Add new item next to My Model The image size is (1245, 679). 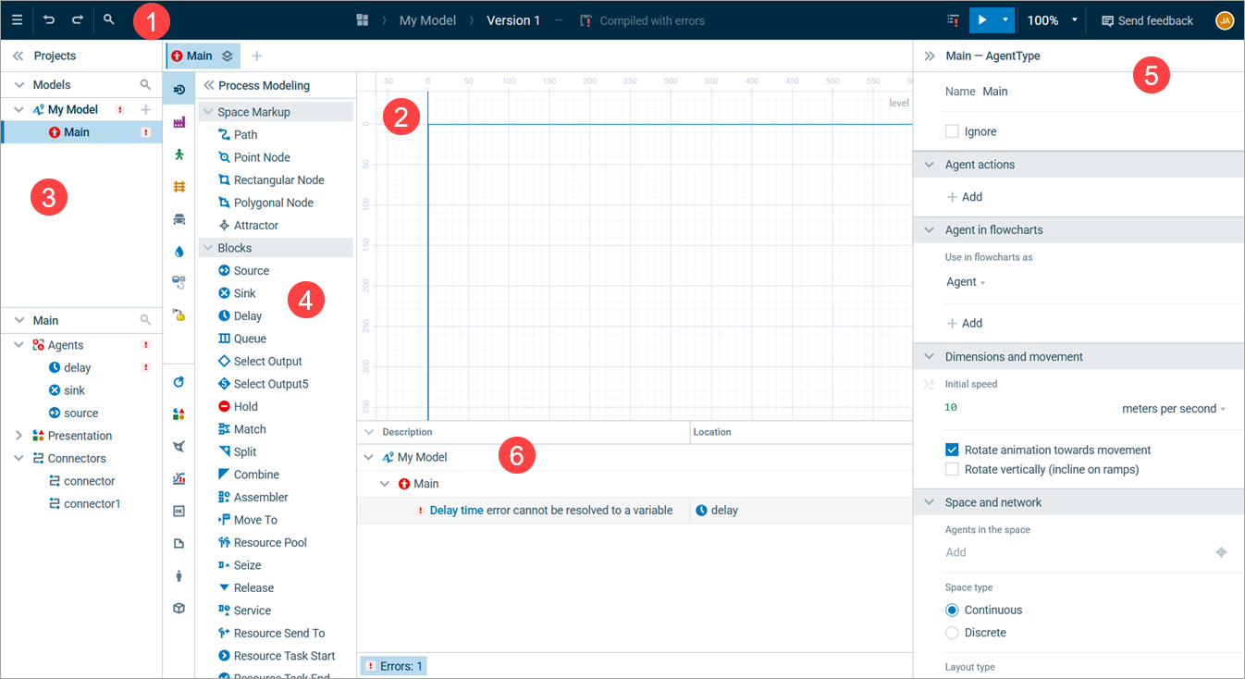click(145, 110)
